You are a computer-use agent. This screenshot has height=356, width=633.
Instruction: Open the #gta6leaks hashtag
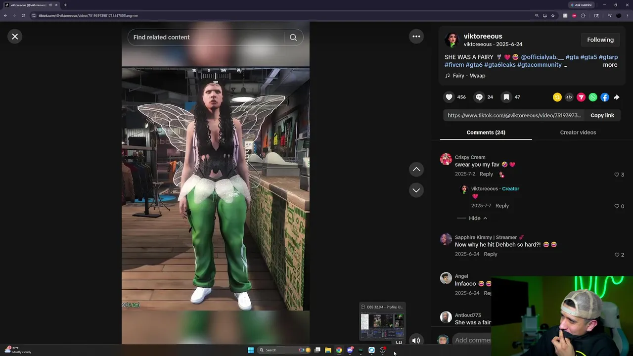499,65
